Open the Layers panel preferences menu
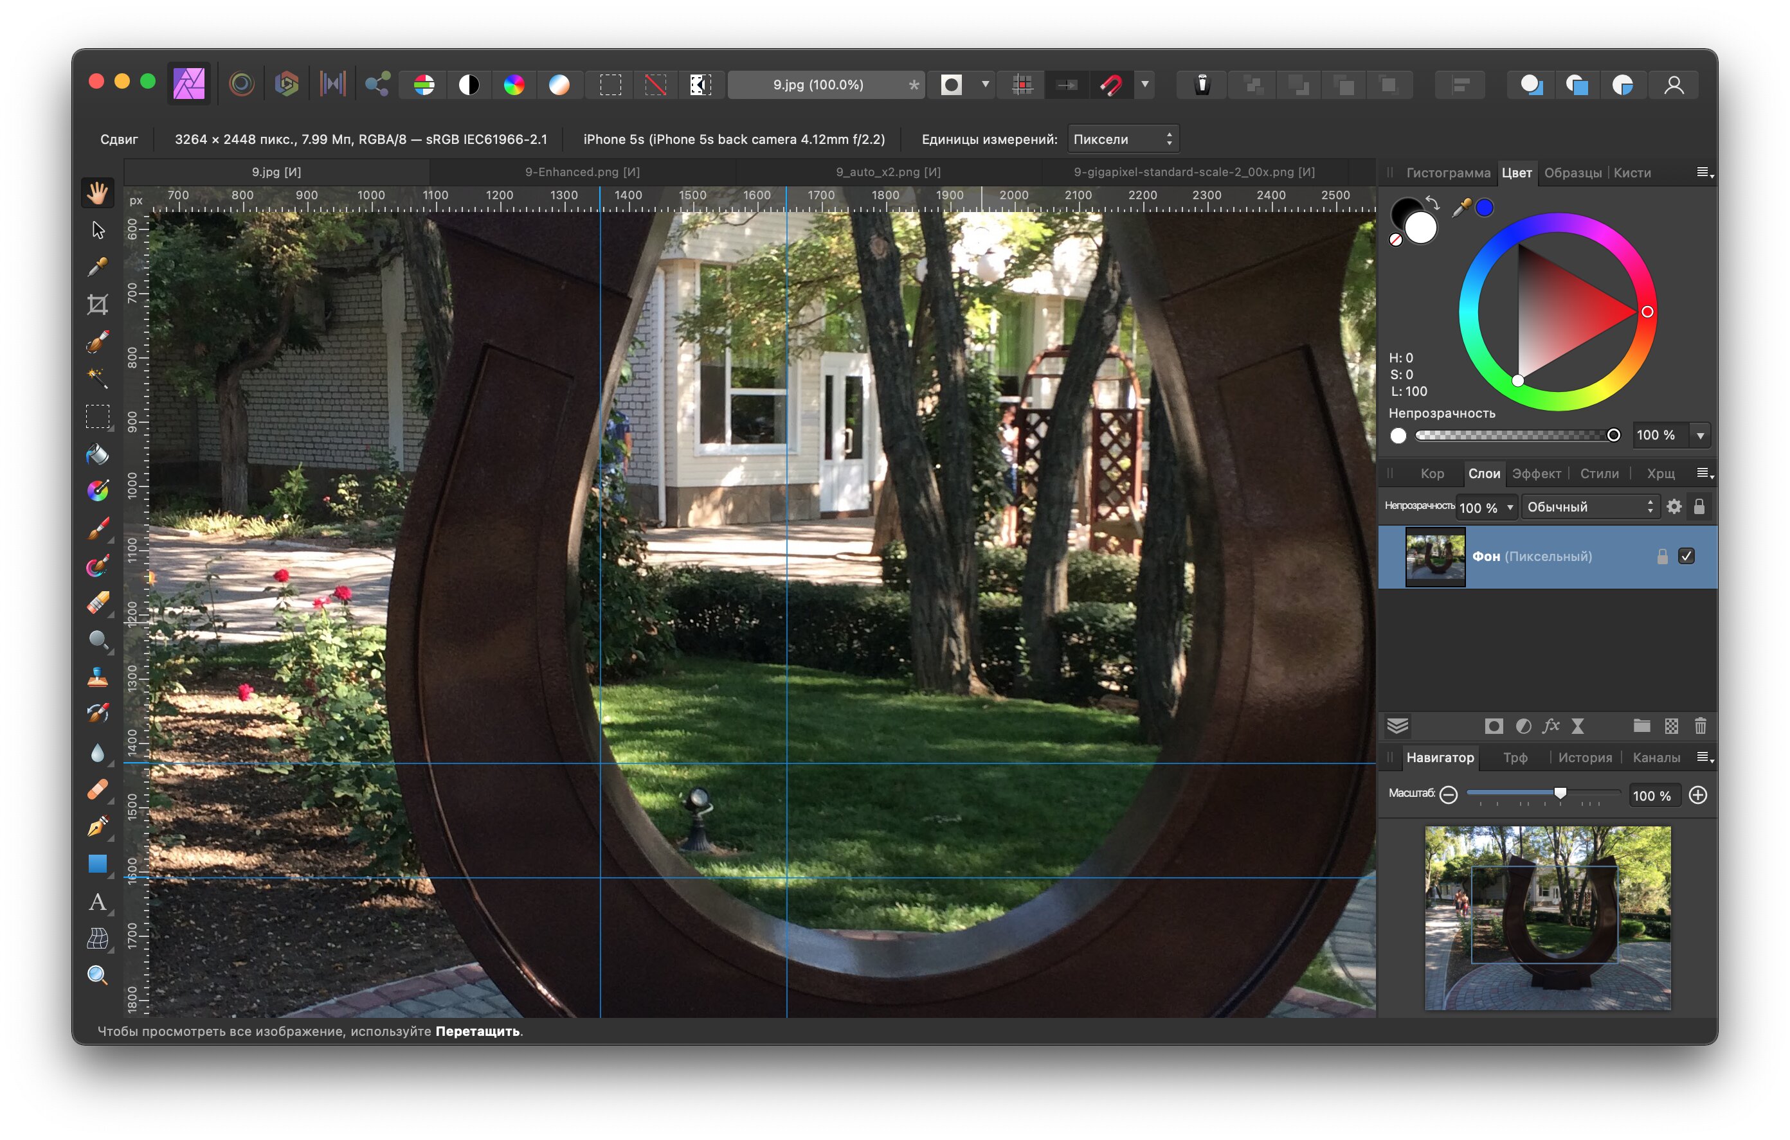This screenshot has width=1790, height=1140. (x=1704, y=474)
